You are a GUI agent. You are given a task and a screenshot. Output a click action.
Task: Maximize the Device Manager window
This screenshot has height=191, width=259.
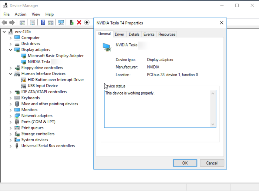237,6
